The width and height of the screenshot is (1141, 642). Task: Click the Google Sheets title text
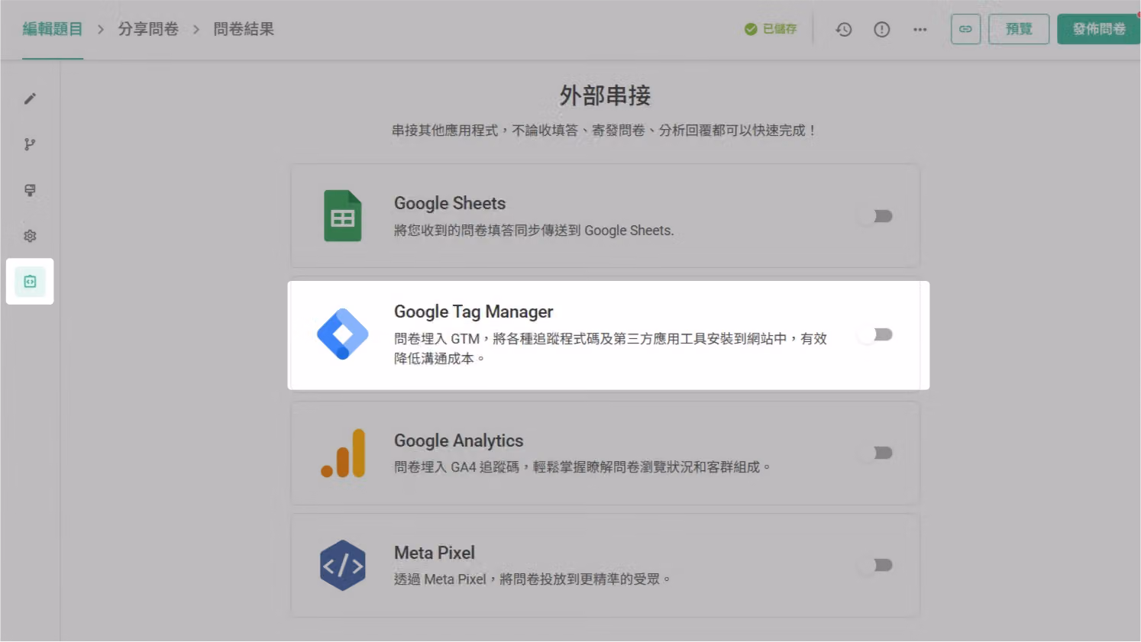(450, 203)
